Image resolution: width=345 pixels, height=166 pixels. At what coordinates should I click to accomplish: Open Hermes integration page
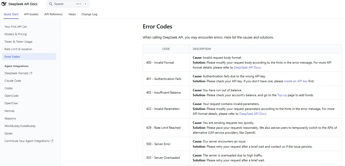(29, 111)
